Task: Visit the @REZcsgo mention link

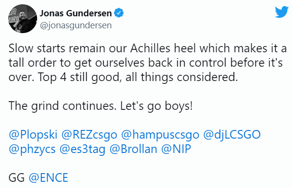Action: point(89,135)
